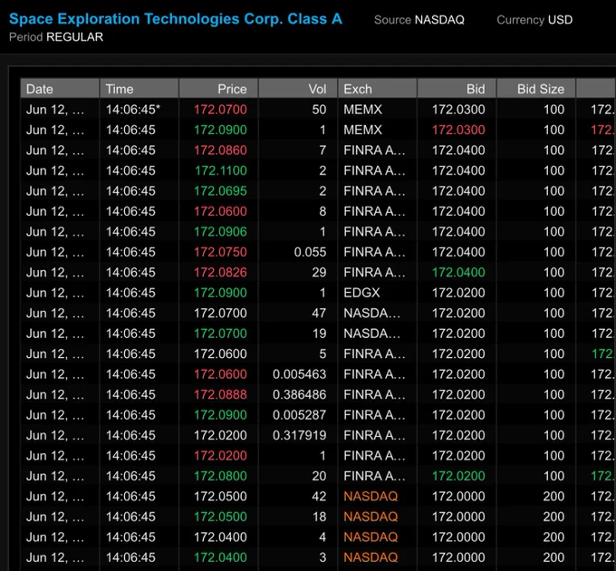Click volume 18 cell
The image size is (616, 571).
pyautogui.click(x=319, y=517)
